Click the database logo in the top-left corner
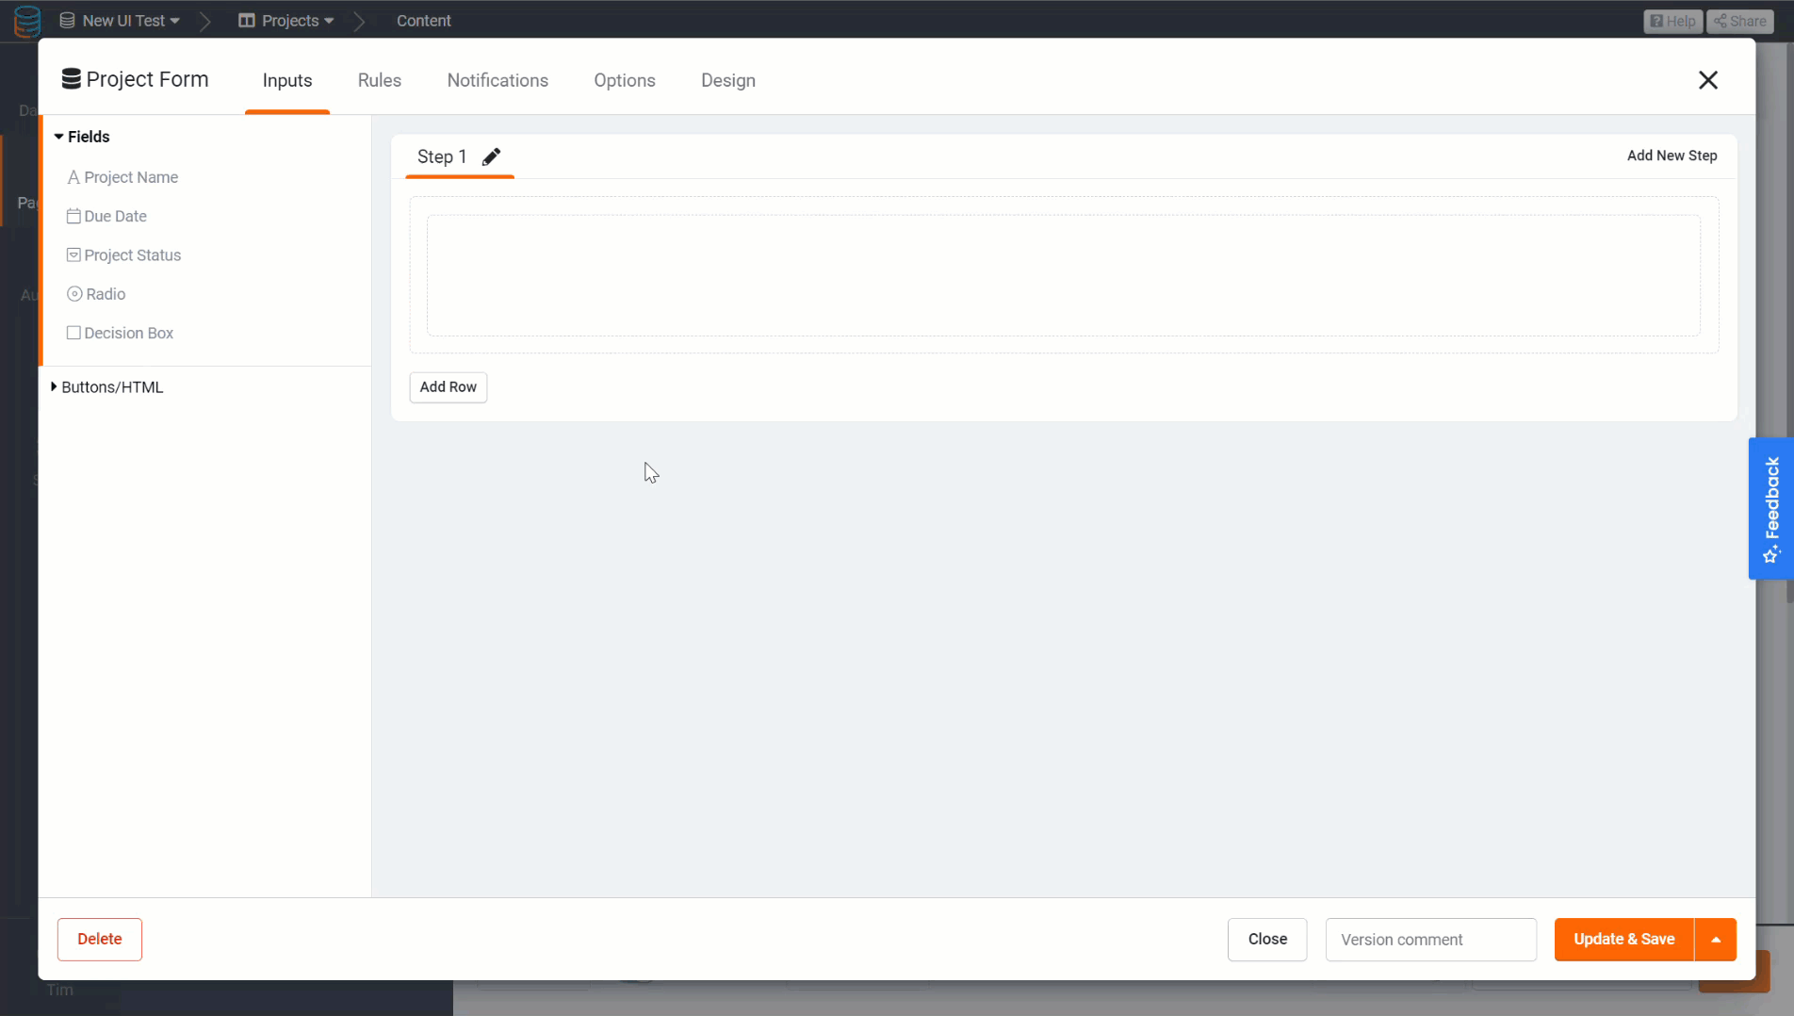This screenshot has width=1794, height=1016. [x=27, y=21]
